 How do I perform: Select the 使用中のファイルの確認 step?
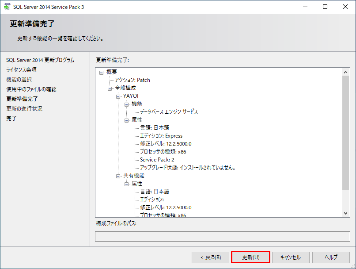point(31,89)
